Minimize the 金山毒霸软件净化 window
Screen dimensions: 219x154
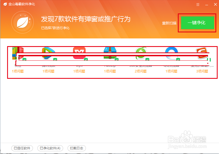207,5
